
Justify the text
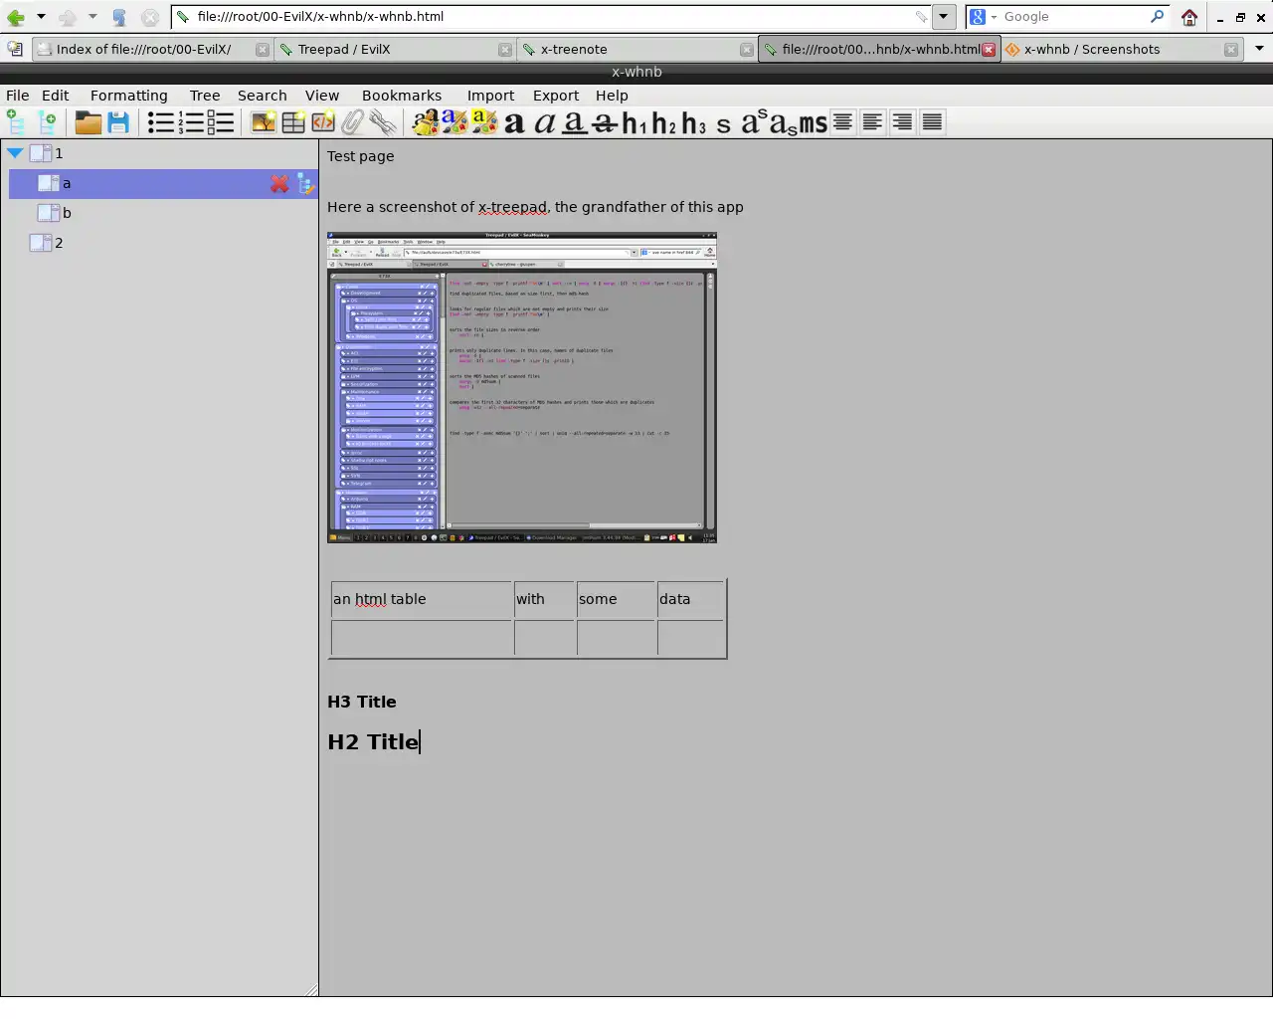932,122
